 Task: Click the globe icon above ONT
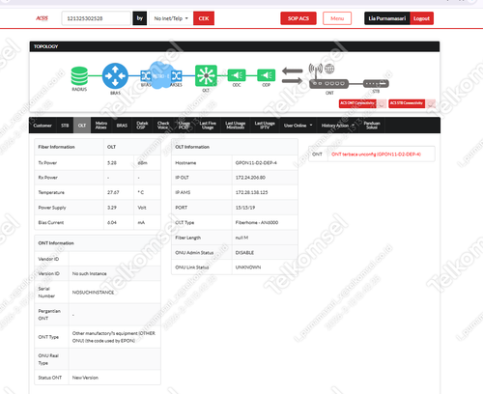(329, 69)
